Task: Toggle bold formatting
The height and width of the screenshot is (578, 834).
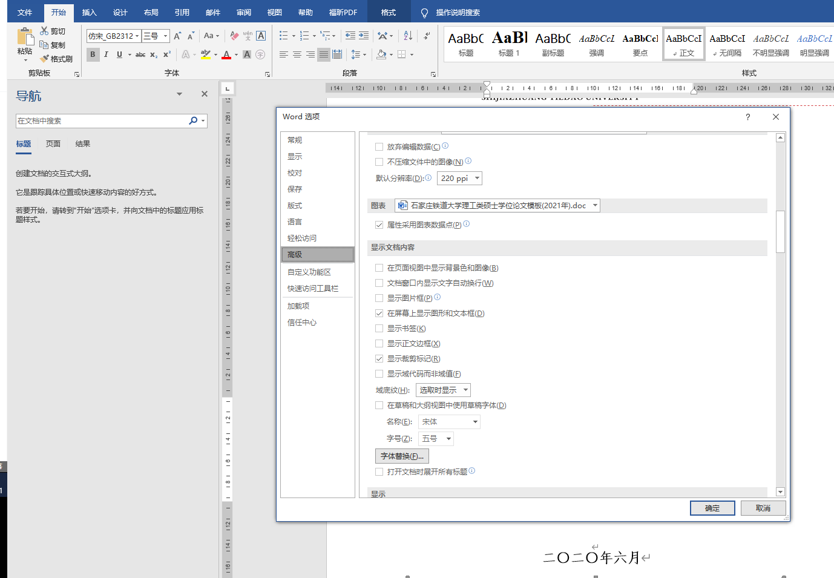Action: pyautogui.click(x=93, y=54)
